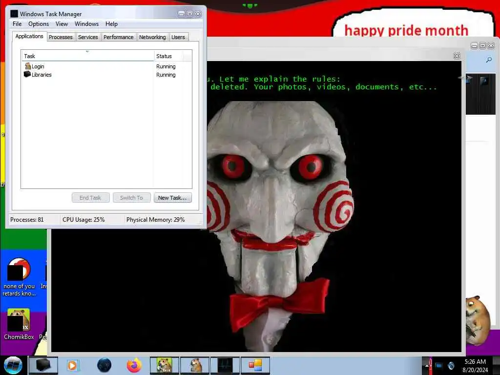This screenshot has width=500, height=375.
Task: Switch to the Services tab
Action: [88, 37]
